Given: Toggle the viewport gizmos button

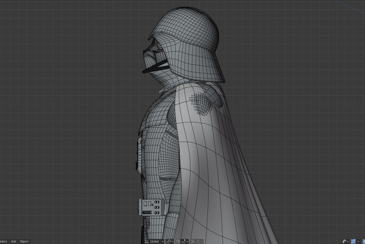Looking at the screenshot, I should [x=353, y=241].
